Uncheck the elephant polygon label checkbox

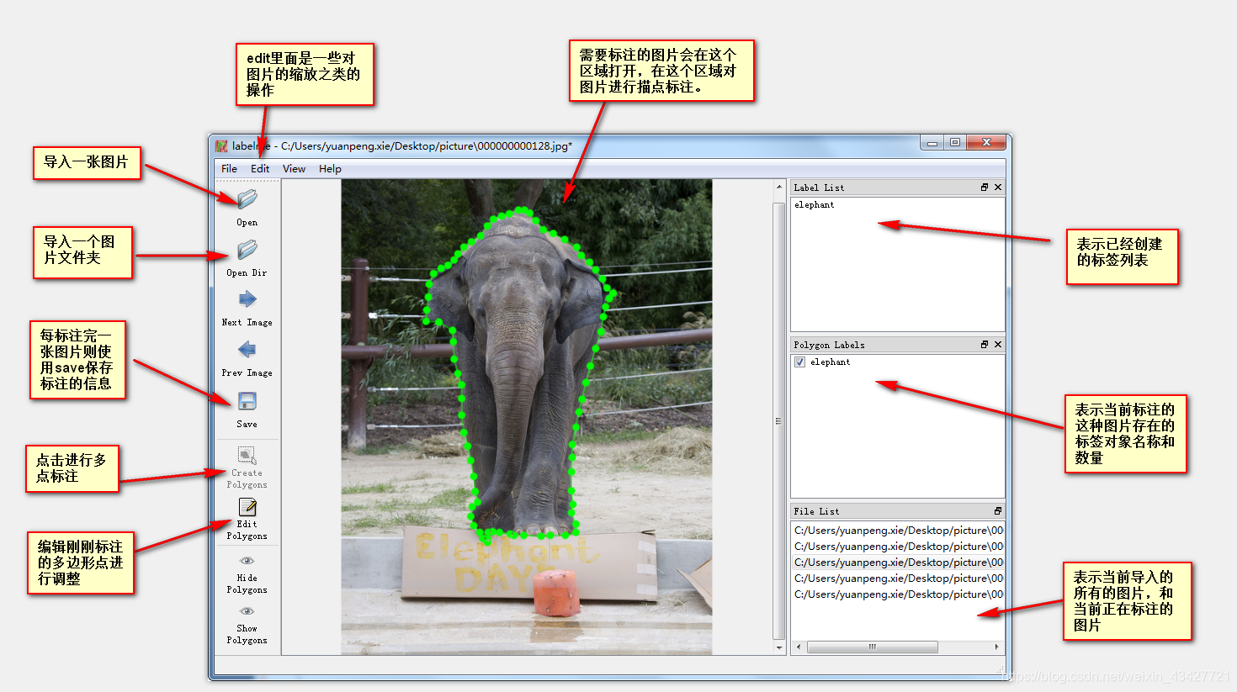799,362
